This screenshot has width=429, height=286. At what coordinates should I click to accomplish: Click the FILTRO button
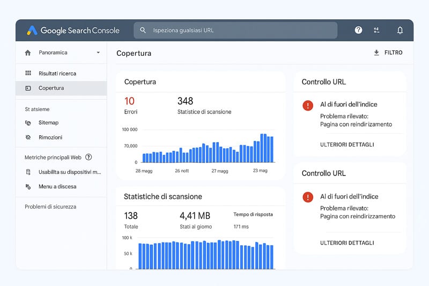pyautogui.click(x=393, y=53)
